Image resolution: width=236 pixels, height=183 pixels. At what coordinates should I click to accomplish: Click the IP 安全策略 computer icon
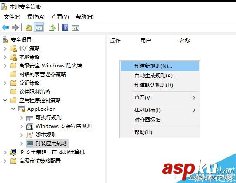pos(13,152)
